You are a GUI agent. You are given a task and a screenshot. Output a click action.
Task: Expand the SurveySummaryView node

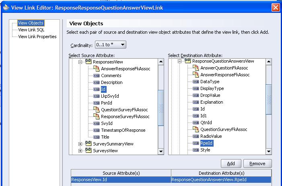[80, 144]
